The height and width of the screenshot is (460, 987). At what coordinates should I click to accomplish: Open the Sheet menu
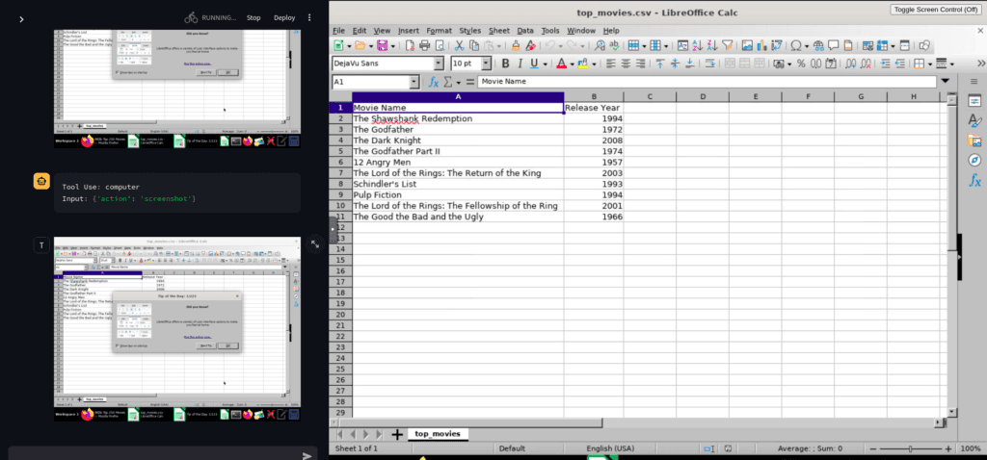pos(499,30)
